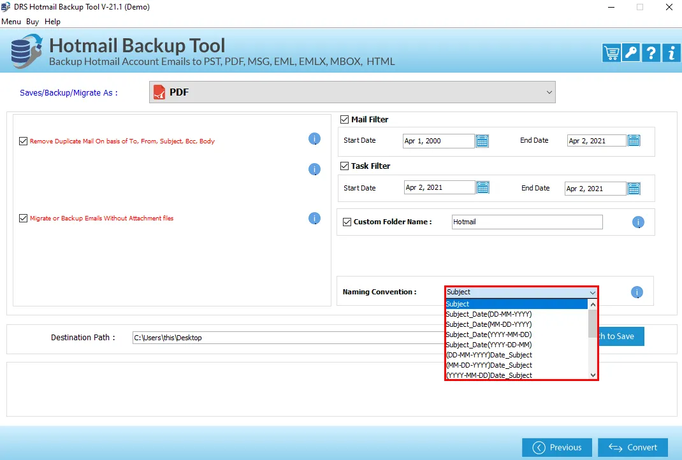The width and height of the screenshot is (682, 460).
Task: Click the shopping cart buy icon
Action: point(611,53)
